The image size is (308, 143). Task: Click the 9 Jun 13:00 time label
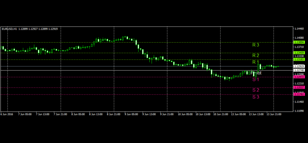pos(149,114)
